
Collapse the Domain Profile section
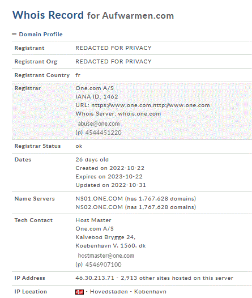pos(14,34)
